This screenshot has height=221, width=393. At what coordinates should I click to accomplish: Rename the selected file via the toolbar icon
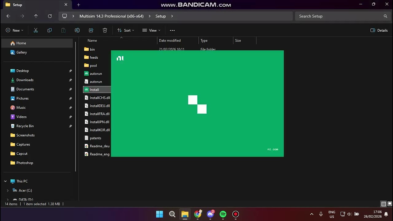77,30
